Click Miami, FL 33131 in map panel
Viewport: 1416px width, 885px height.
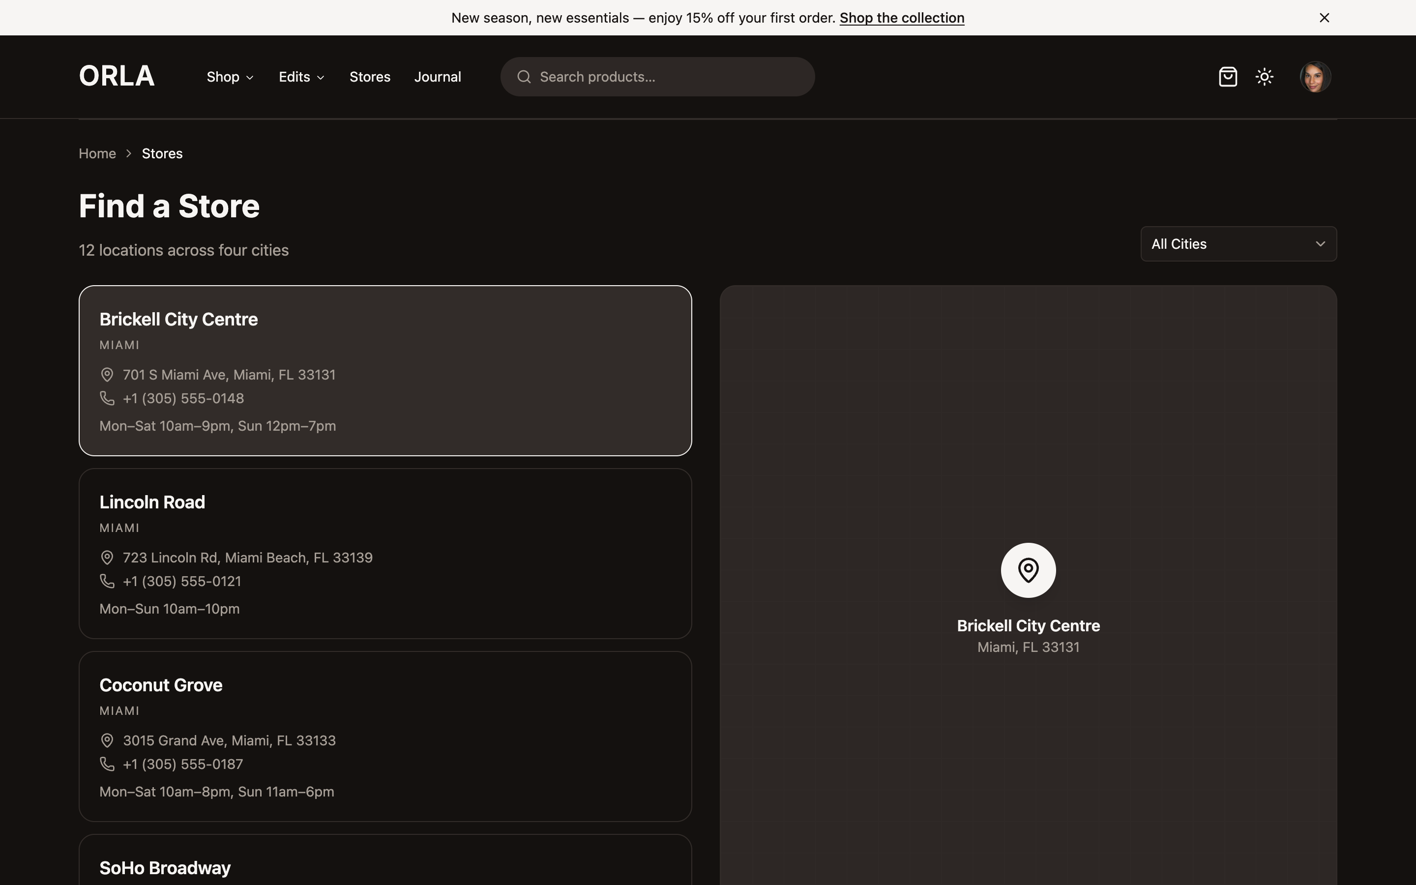[x=1028, y=648]
